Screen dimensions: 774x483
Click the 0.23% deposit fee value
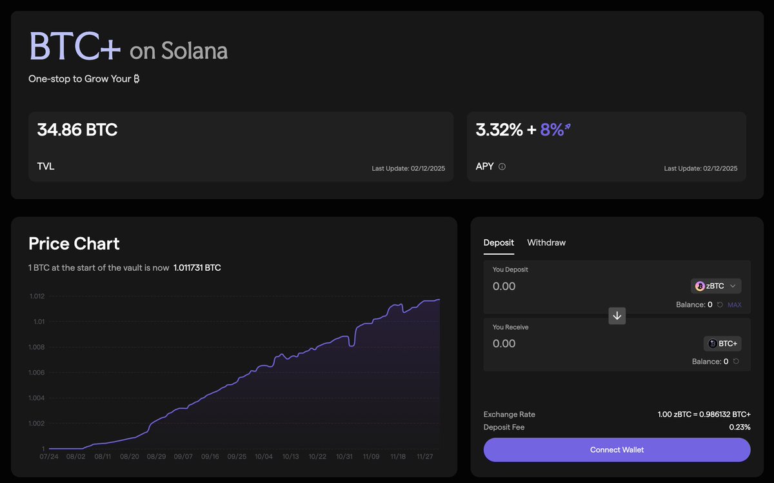[740, 427]
